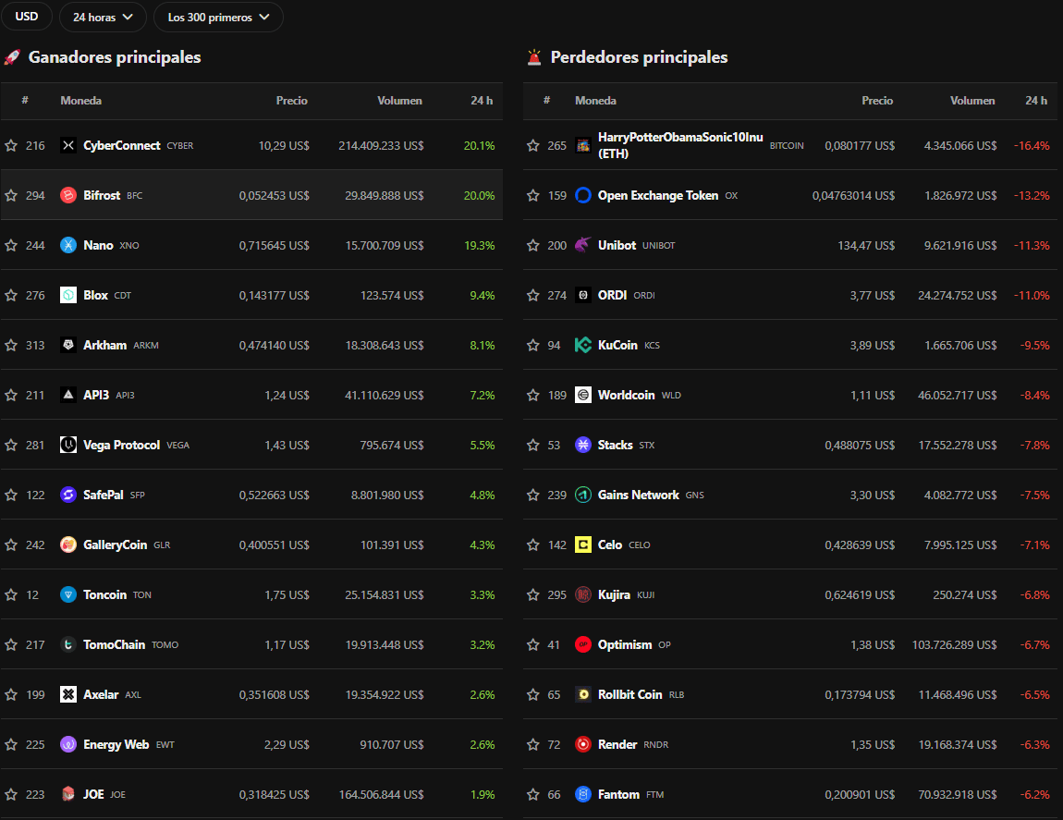The height and width of the screenshot is (820, 1063).
Task: Click the USD currency button
Action: (27, 17)
